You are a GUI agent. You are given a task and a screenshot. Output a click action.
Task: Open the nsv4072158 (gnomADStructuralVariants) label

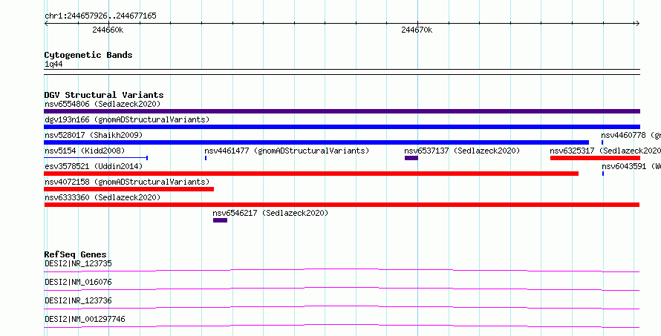[127, 182]
